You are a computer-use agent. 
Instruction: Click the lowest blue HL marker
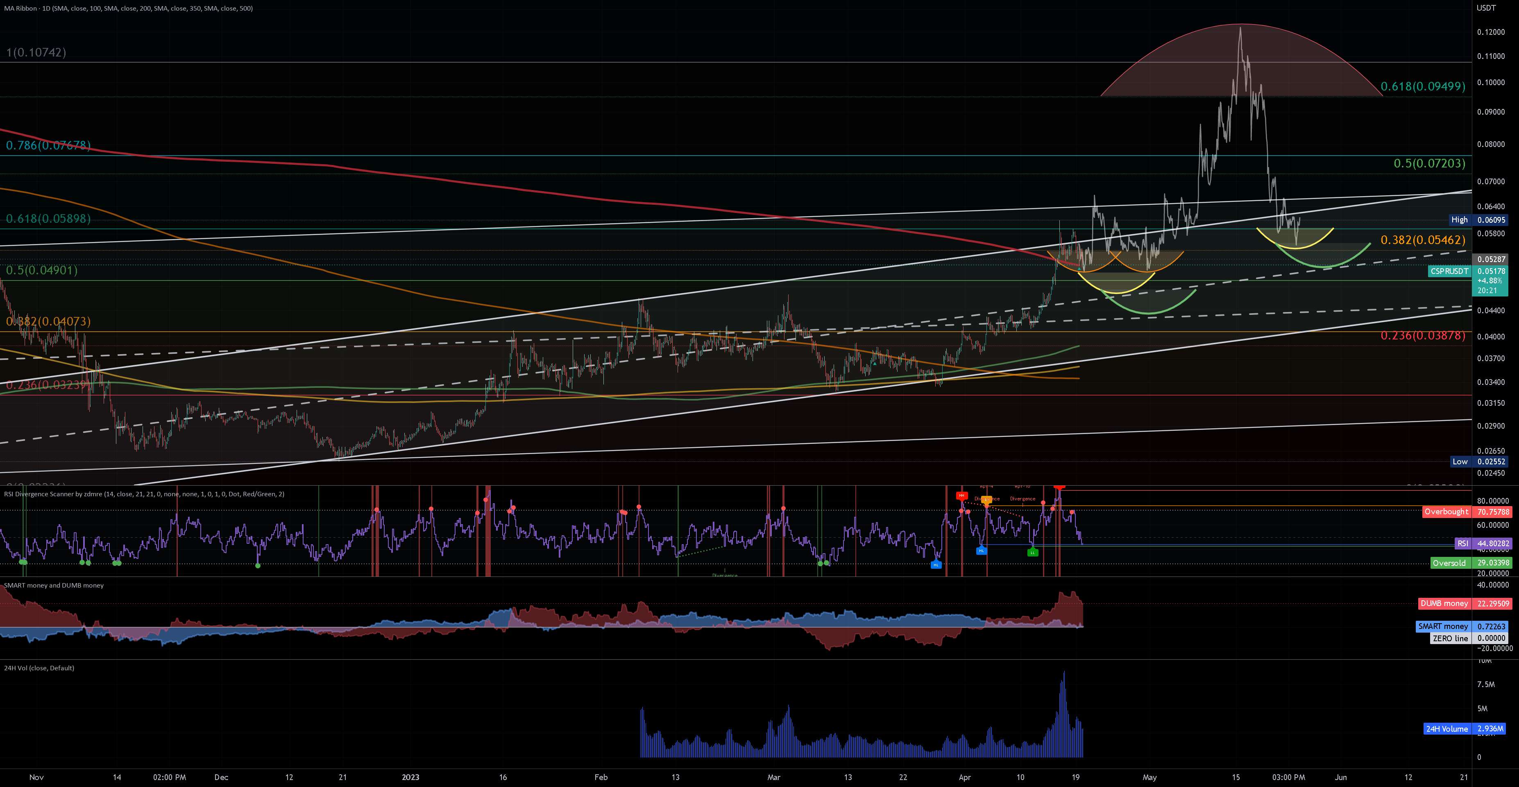click(x=936, y=565)
